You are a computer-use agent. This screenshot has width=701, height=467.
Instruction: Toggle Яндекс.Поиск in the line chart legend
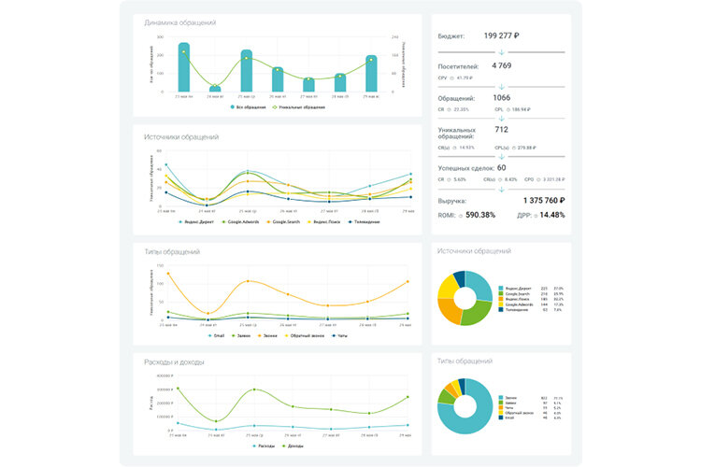(x=323, y=222)
